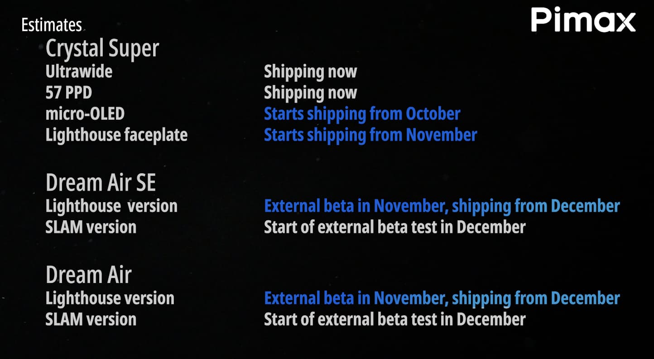Click the Estimates heading
The height and width of the screenshot is (359, 654).
pos(52,25)
